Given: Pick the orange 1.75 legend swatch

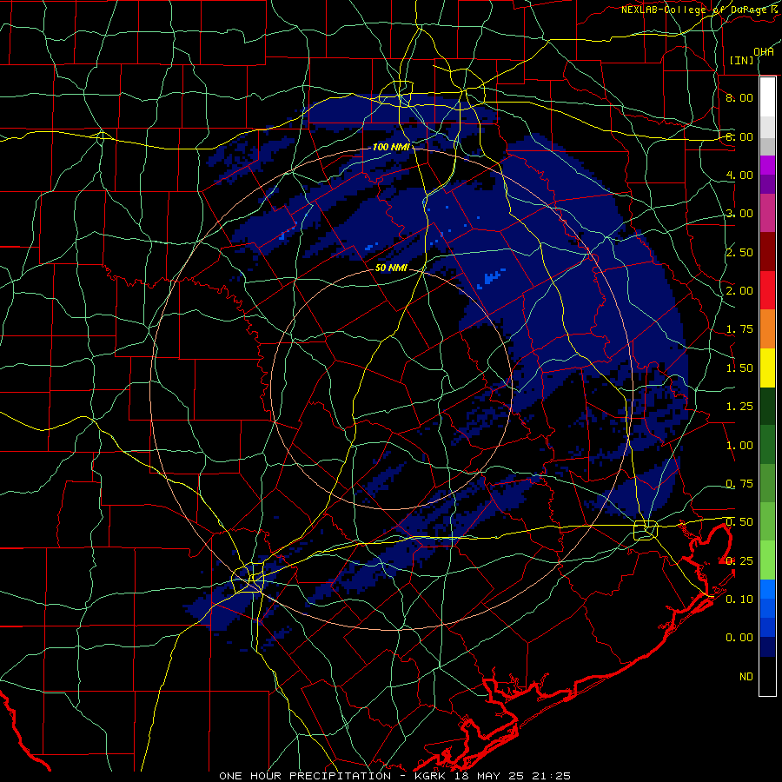Looking at the screenshot, I should (x=767, y=329).
